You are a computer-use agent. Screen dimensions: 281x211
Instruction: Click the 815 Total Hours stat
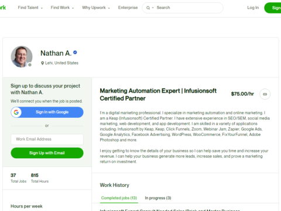pyautogui.click(x=40, y=178)
